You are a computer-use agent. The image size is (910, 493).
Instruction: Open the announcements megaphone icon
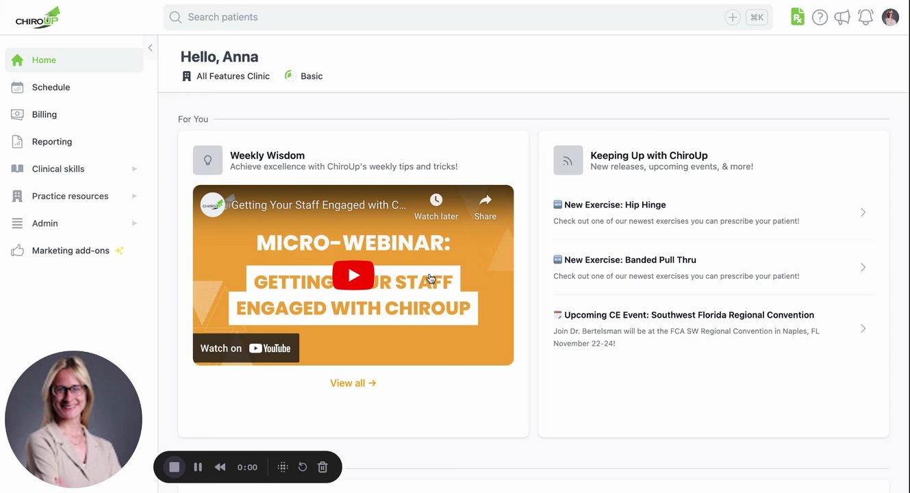[842, 17]
